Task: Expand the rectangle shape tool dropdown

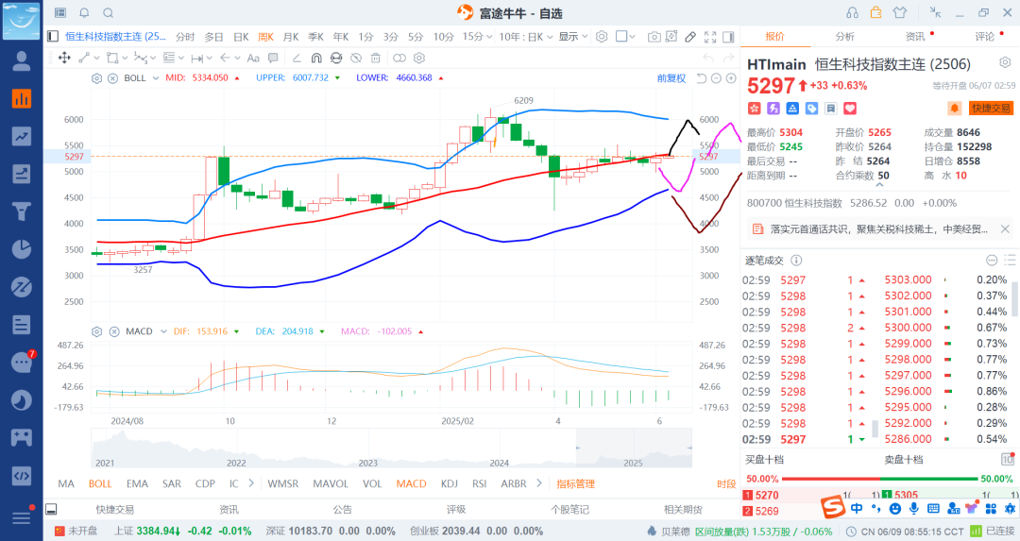Action: [x=125, y=58]
